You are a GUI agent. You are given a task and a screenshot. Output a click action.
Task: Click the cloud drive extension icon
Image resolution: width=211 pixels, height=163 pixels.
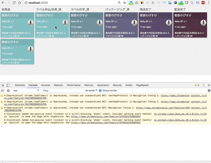pyautogui.click(x=153, y=3)
